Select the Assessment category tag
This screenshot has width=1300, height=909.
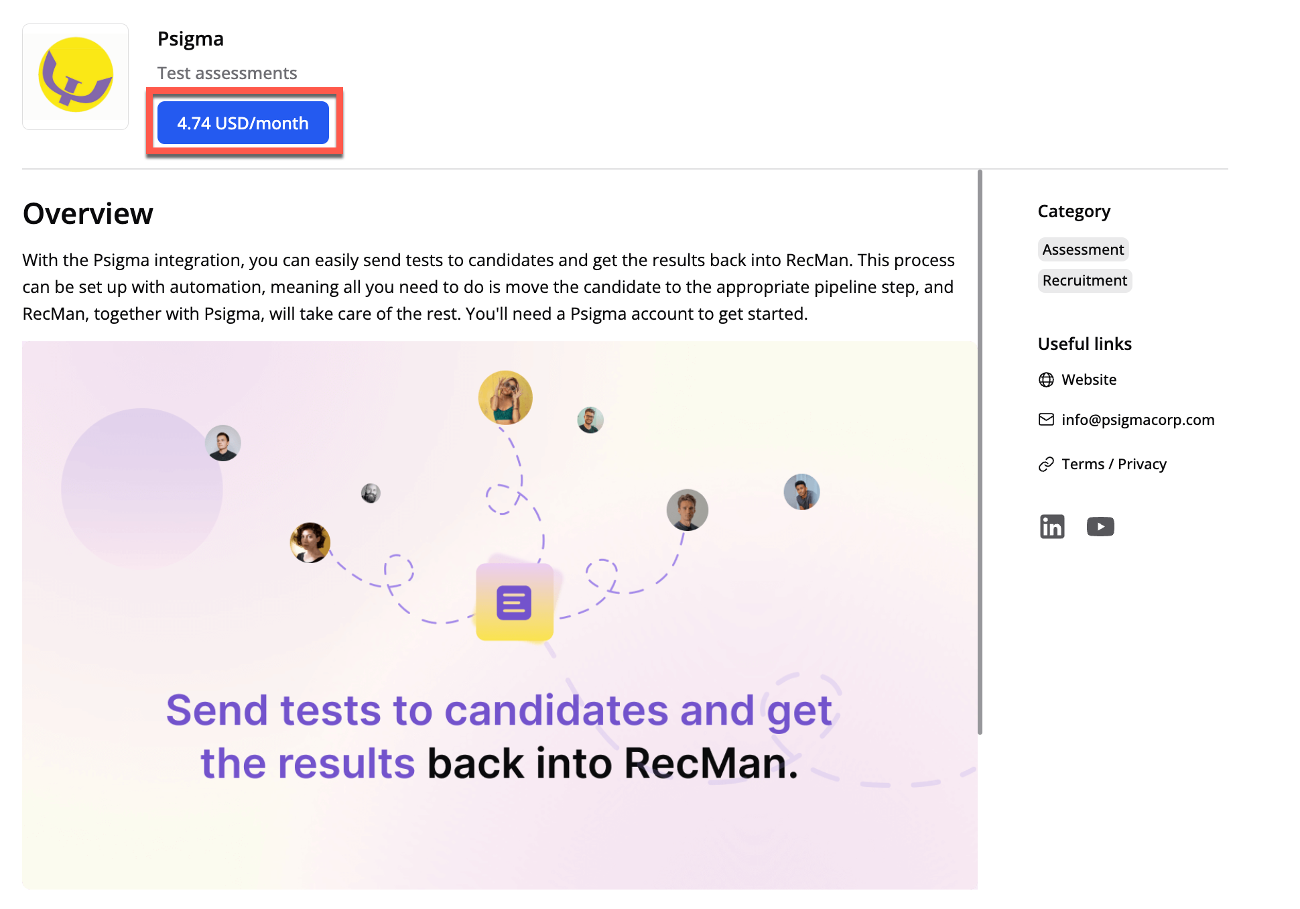1082,249
